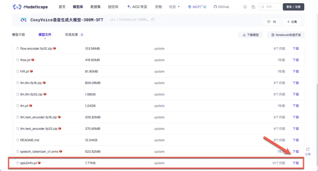Click the share icon on the right edge

click(x=308, y=149)
